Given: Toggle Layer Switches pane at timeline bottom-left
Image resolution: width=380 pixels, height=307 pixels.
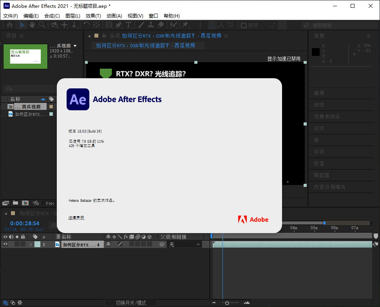Looking at the screenshot, I should point(5,303).
